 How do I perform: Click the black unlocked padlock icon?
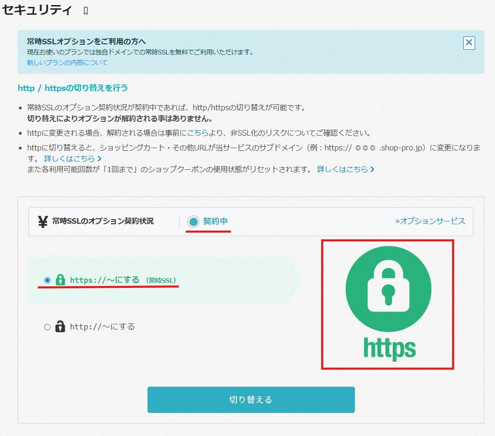point(60,326)
